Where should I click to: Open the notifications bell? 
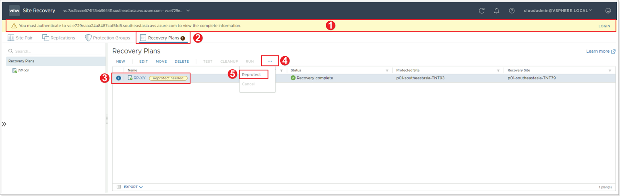[497, 11]
